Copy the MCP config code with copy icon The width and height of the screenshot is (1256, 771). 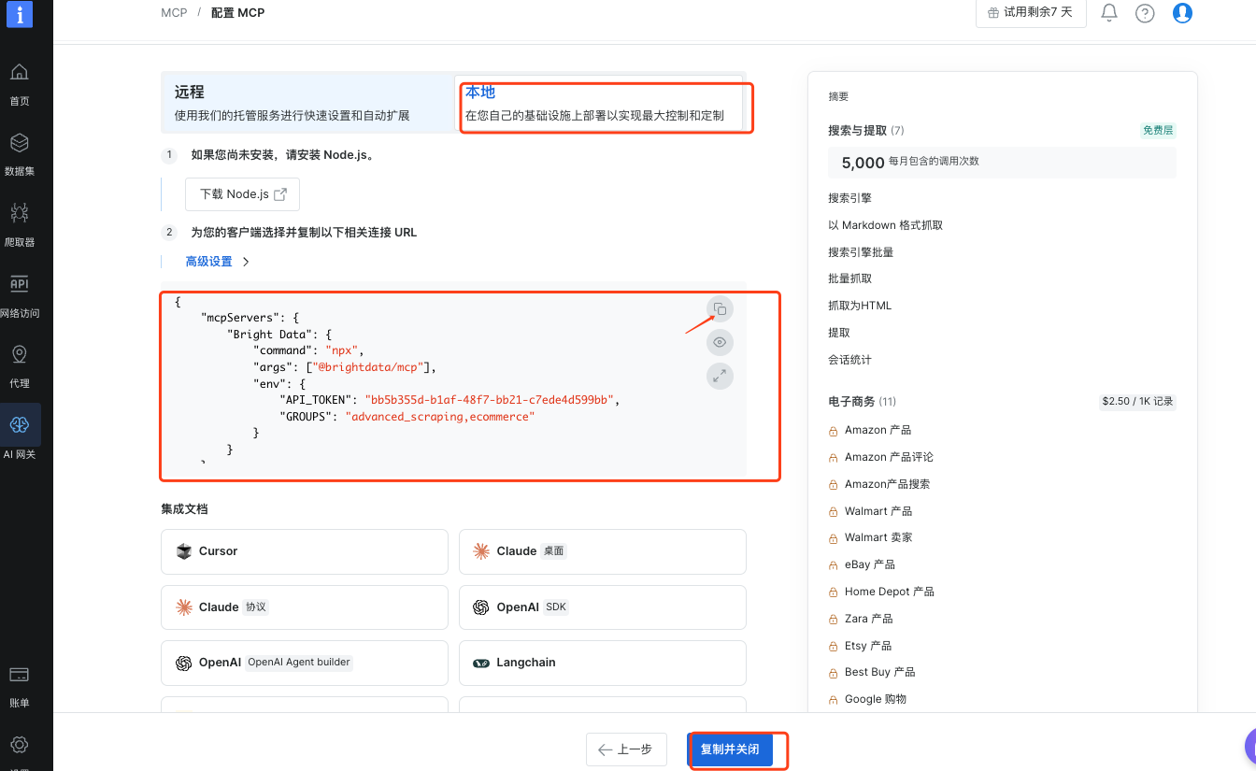720,308
